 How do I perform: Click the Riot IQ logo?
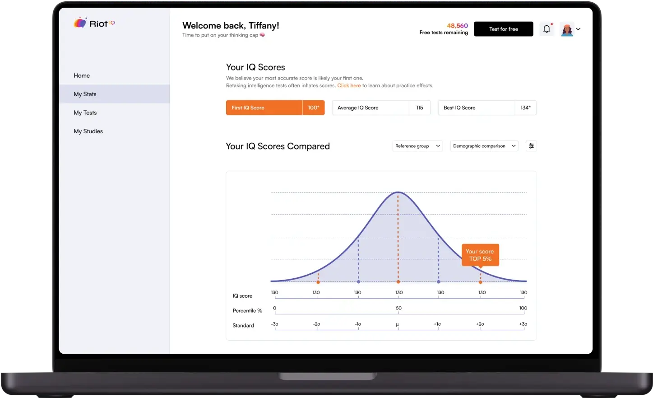(x=94, y=23)
